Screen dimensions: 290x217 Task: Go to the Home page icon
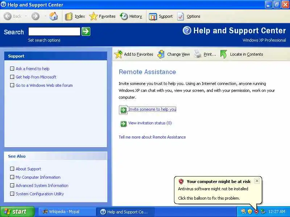tap(53, 16)
